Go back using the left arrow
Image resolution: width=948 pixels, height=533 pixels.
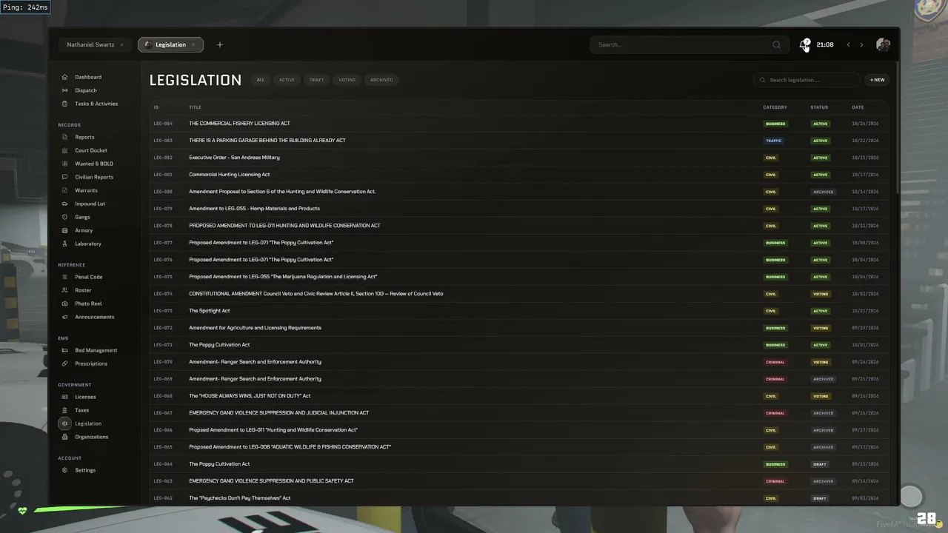pos(849,44)
